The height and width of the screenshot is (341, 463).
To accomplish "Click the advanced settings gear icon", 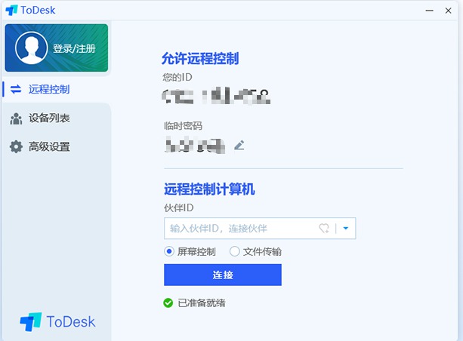I will click(x=16, y=146).
